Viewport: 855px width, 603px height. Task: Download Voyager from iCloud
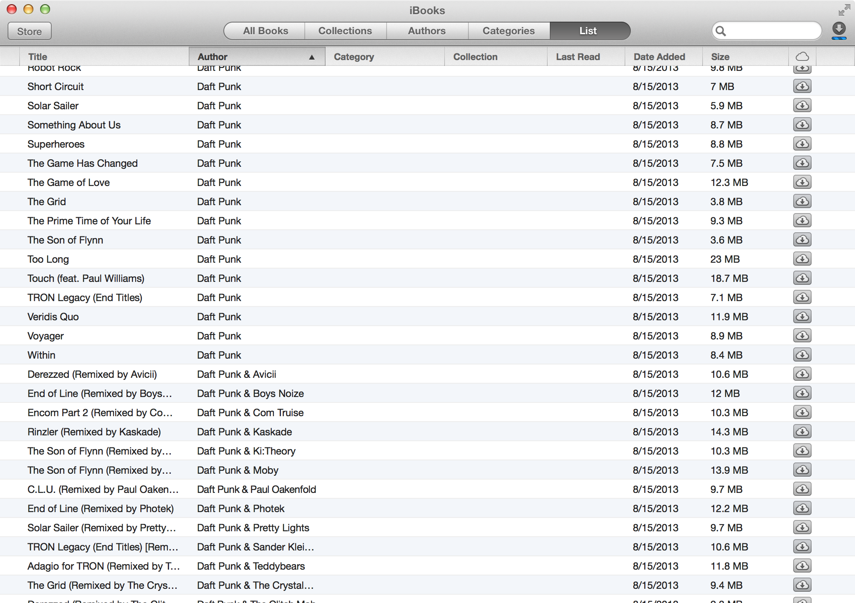(x=802, y=336)
